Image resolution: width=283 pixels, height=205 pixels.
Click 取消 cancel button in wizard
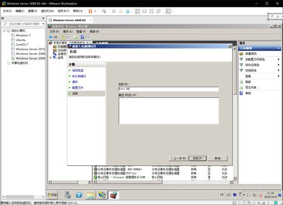click(x=217, y=158)
